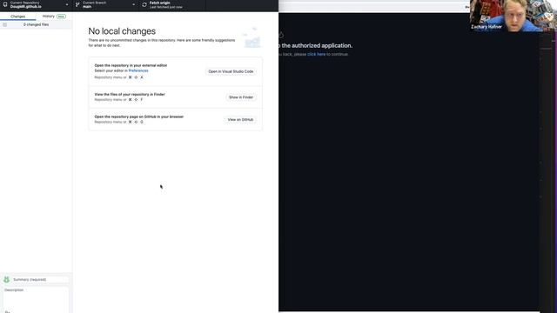Open the Current Branch dropdown
The width and height of the screenshot is (557, 313).
pyautogui.click(x=105, y=5)
